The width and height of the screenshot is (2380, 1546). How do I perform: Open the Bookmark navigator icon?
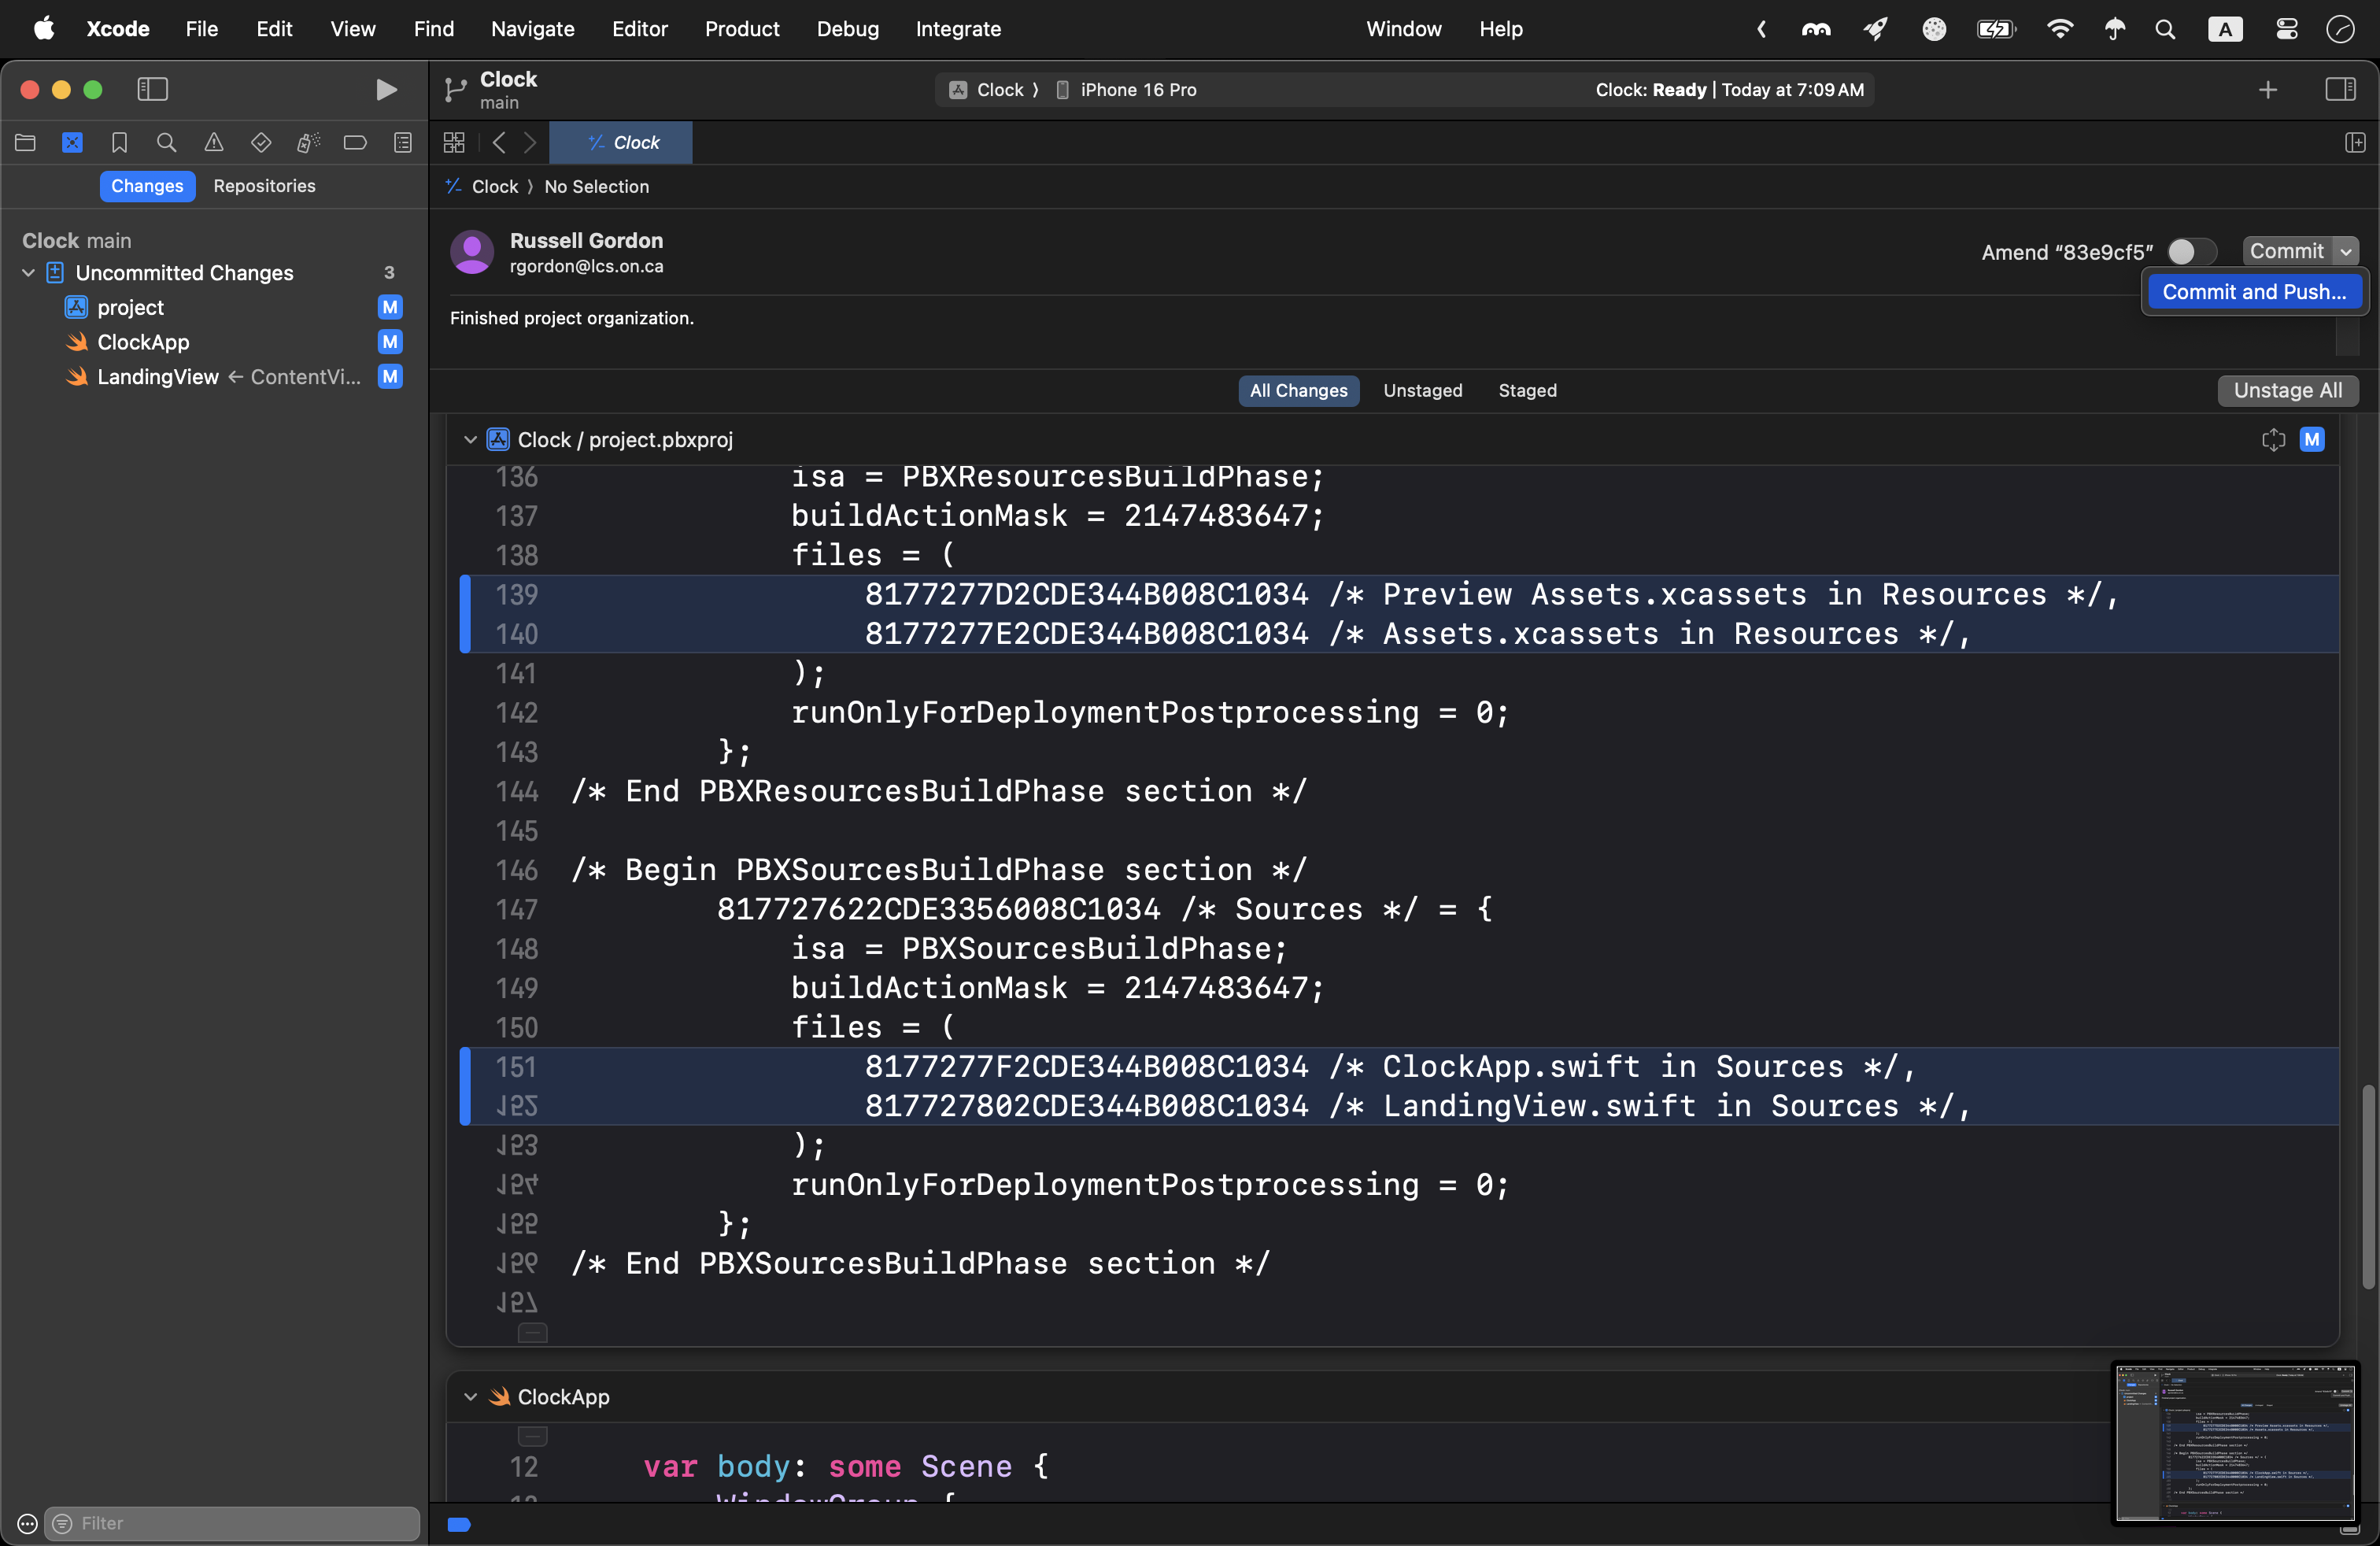pyautogui.click(x=119, y=143)
